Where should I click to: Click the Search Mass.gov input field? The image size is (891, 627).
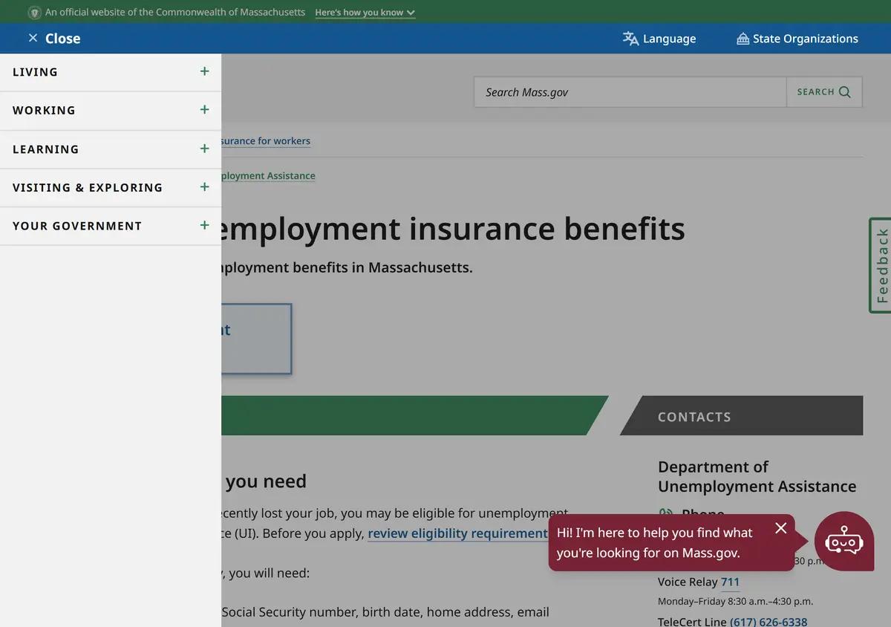click(630, 92)
